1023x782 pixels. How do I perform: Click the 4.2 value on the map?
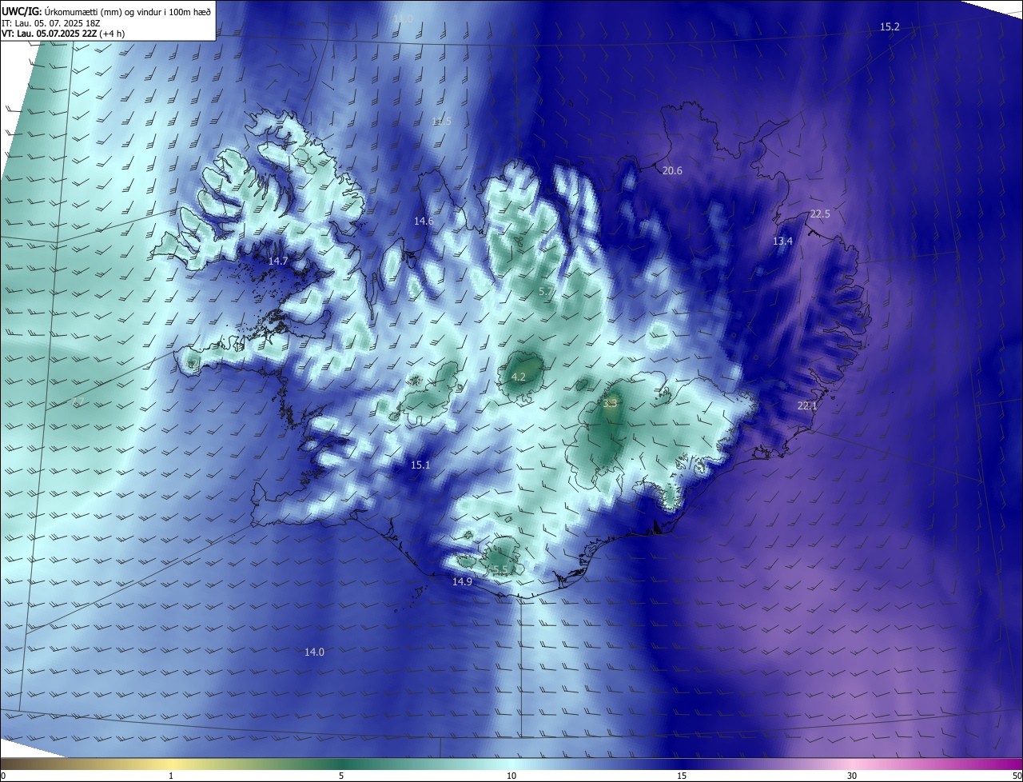tap(518, 377)
